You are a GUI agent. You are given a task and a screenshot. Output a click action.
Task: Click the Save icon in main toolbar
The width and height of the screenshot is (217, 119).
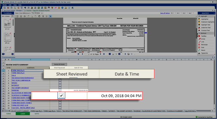pos(5,8)
